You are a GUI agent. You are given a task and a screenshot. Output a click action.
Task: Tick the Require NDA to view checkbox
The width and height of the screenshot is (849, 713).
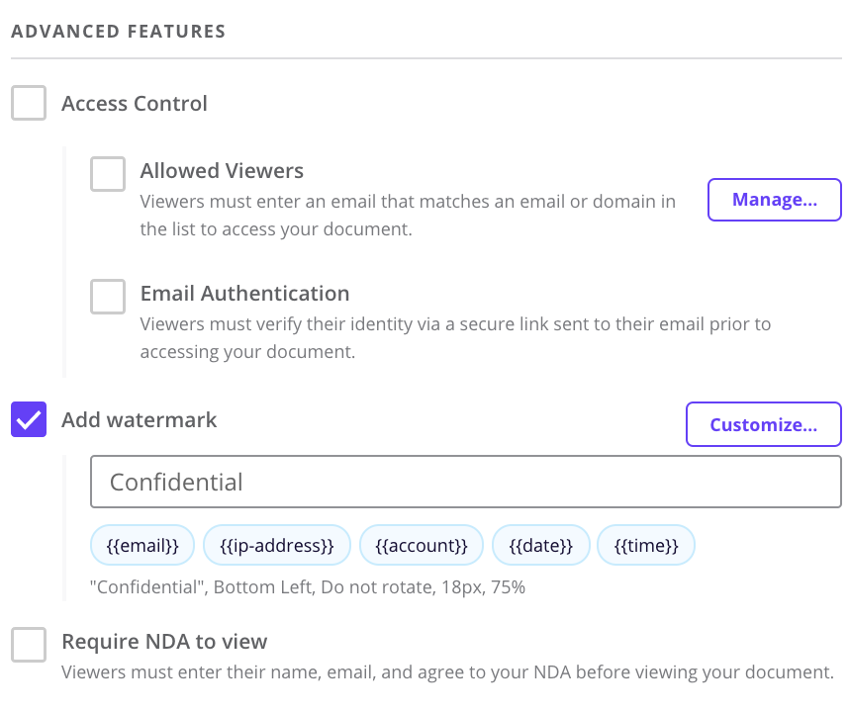(x=29, y=645)
